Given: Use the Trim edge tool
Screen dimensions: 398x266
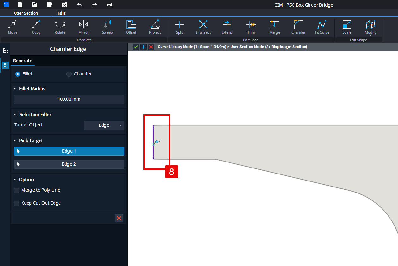Looking at the screenshot, I should click(250, 27).
